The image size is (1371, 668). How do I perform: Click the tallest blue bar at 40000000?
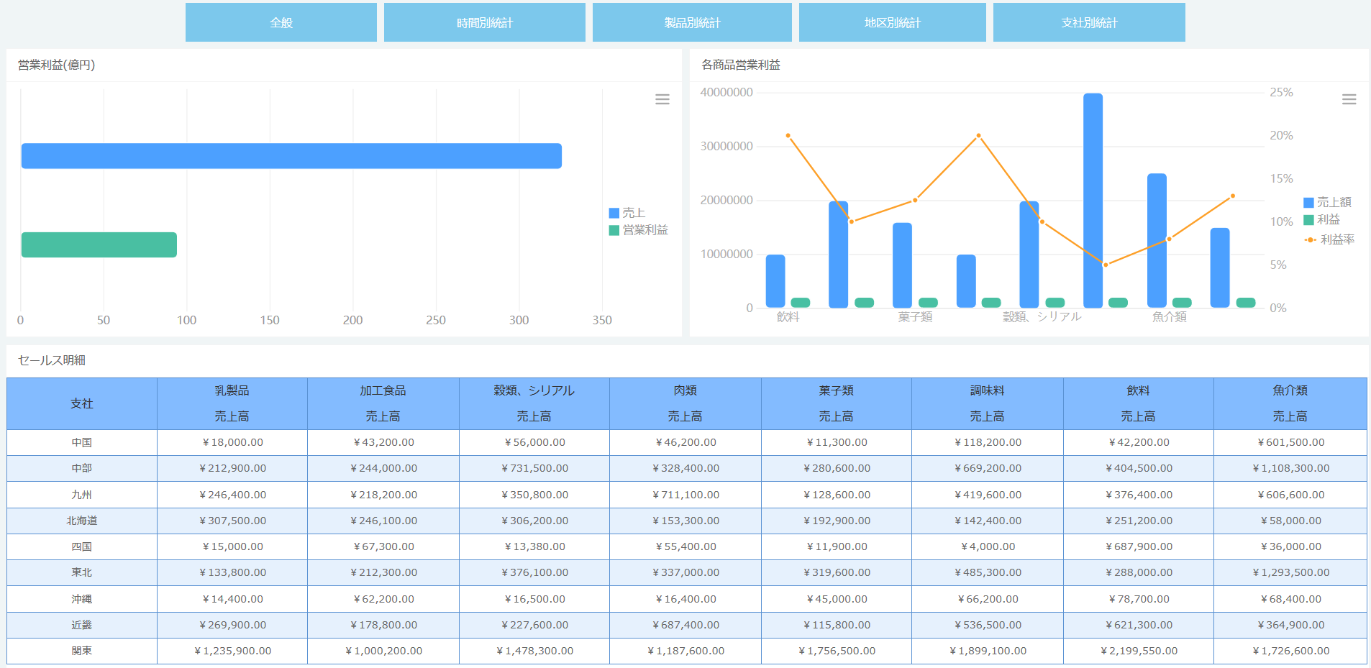point(1093,201)
